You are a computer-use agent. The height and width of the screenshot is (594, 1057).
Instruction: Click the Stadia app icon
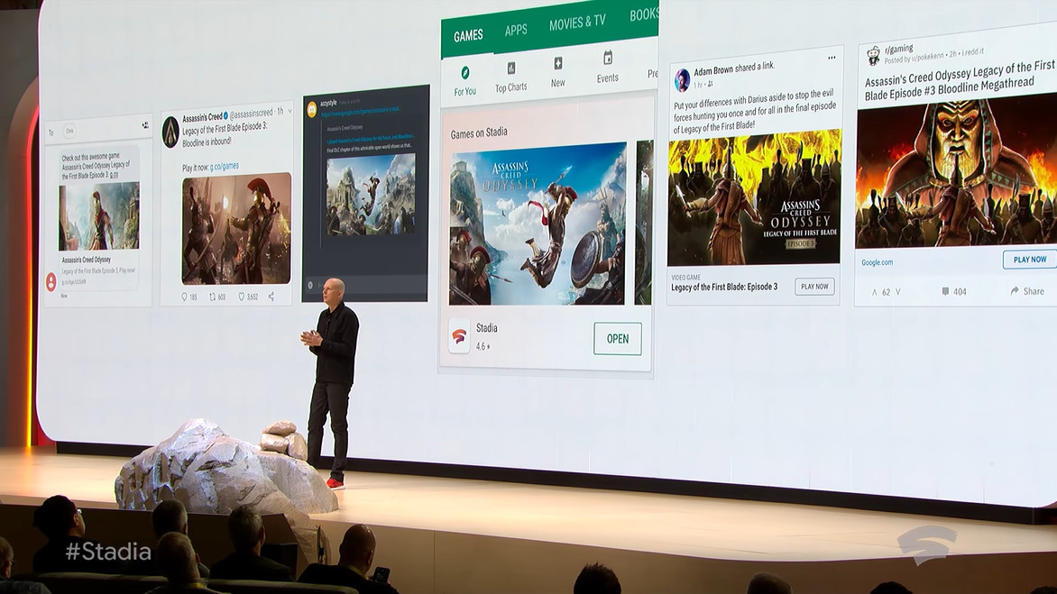(x=459, y=335)
